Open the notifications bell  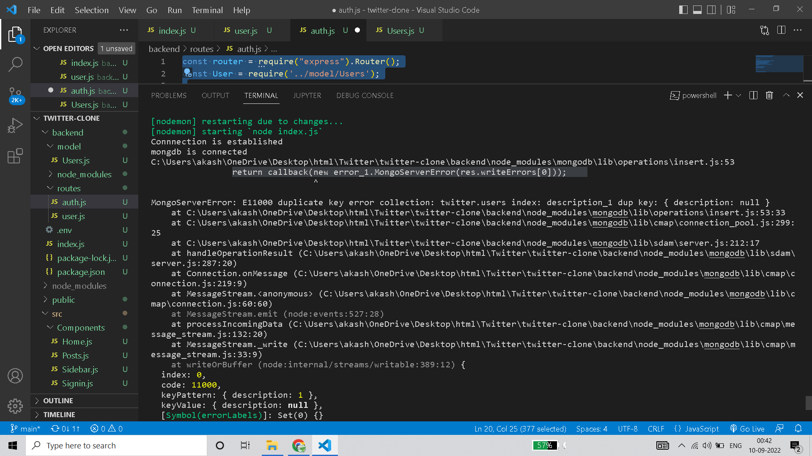pos(798,429)
